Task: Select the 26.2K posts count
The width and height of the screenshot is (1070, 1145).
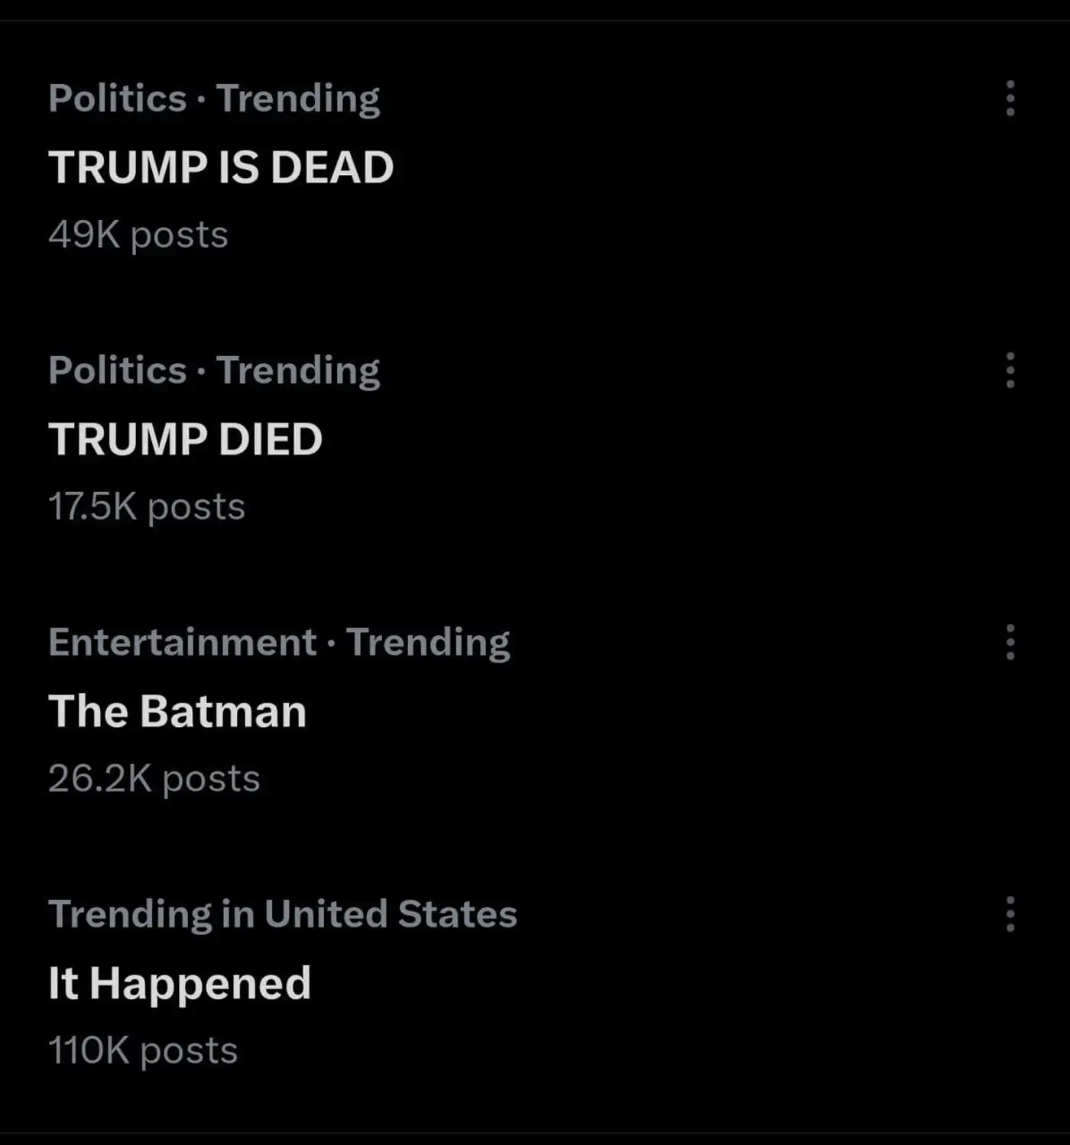Action: pyautogui.click(x=154, y=779)
